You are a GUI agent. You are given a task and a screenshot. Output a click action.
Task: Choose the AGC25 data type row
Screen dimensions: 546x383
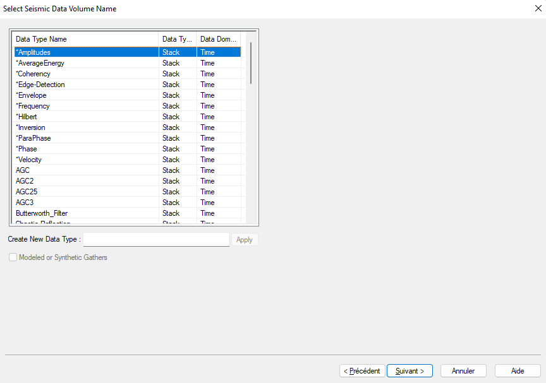(26, 192)
